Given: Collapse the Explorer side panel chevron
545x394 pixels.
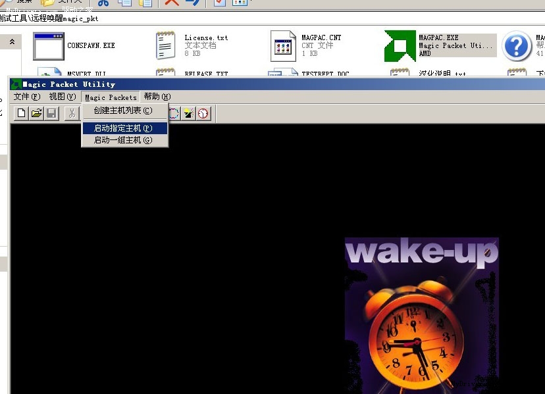Looking at the screenshot, I should [x=12, y=41].
